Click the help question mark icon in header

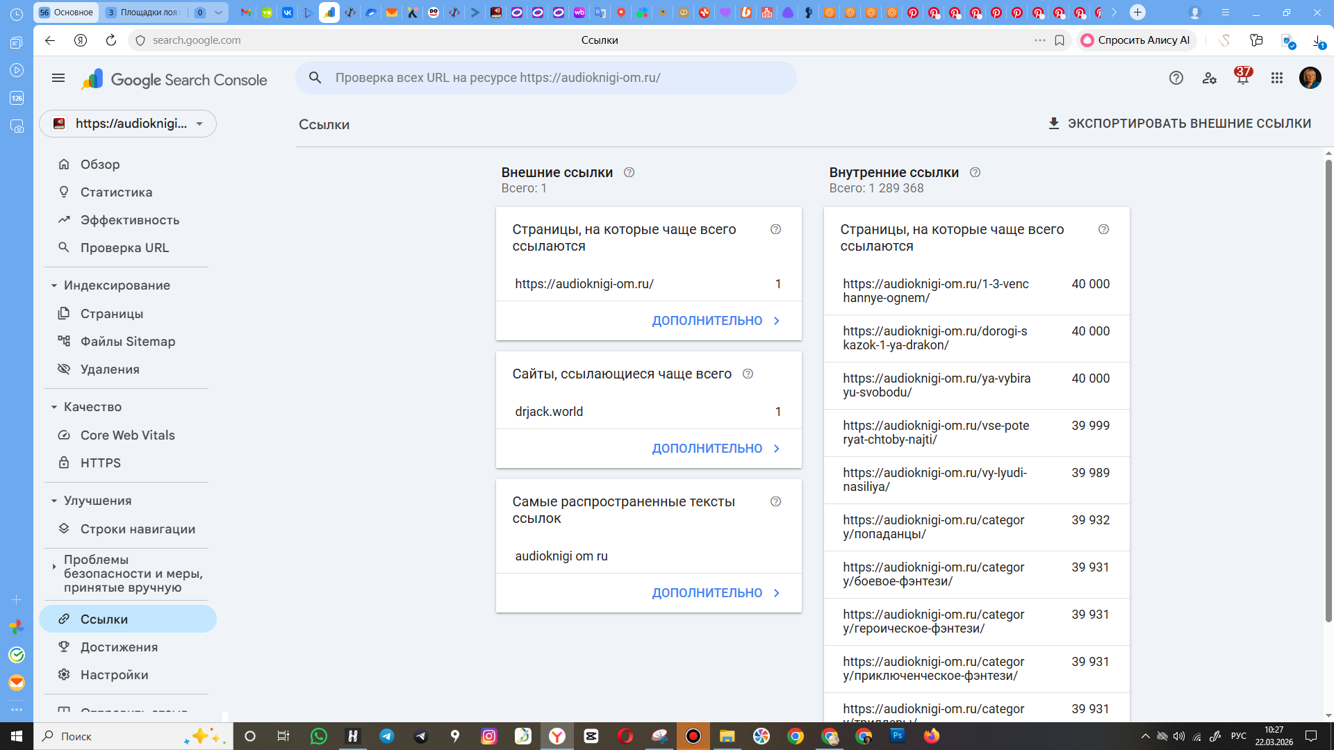click(x=1176, y=78)
